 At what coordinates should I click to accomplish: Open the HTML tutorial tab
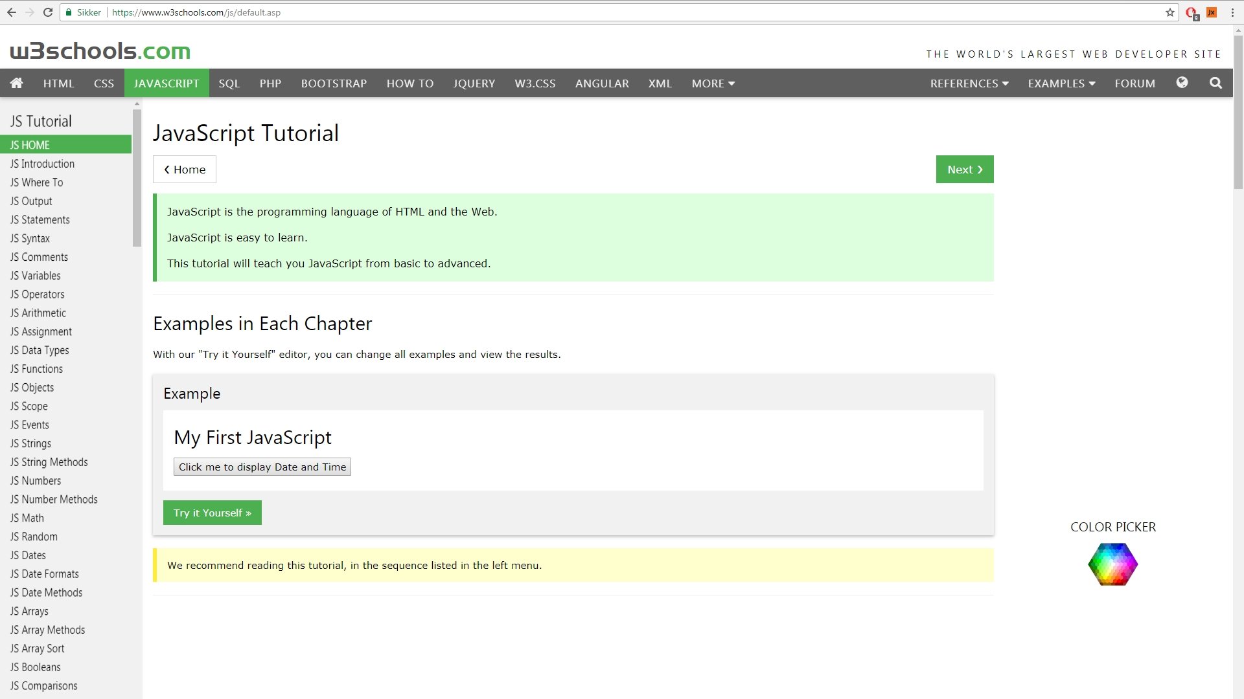[58, 83]
